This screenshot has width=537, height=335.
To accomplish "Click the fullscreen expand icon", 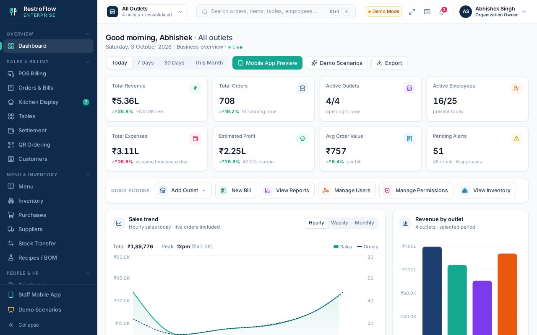I will (x=412, y=12).
